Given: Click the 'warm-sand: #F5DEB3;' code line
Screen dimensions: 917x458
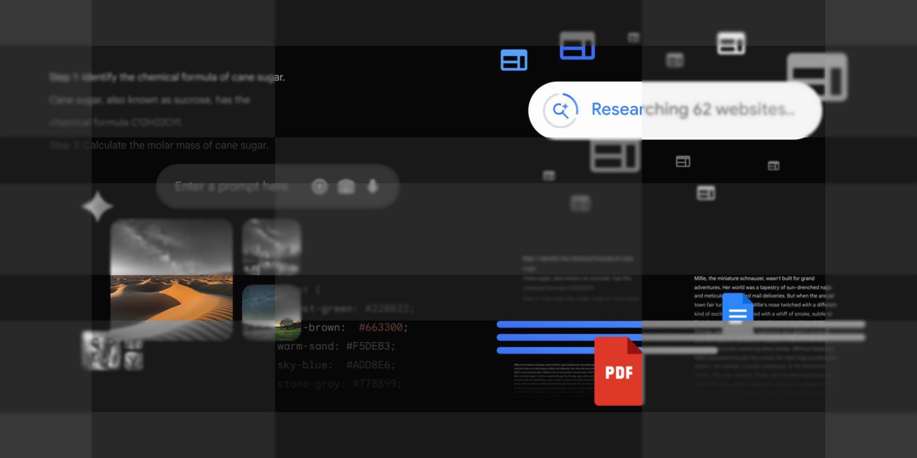Looking at the screenshot, I should [x=336, y=346].
